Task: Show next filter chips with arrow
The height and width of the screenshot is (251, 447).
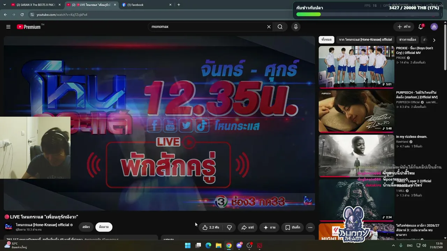Action: tap(434, 40)
